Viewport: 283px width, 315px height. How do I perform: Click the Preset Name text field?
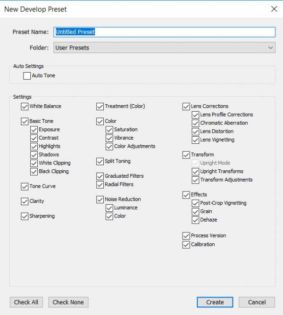coord(165,32)
